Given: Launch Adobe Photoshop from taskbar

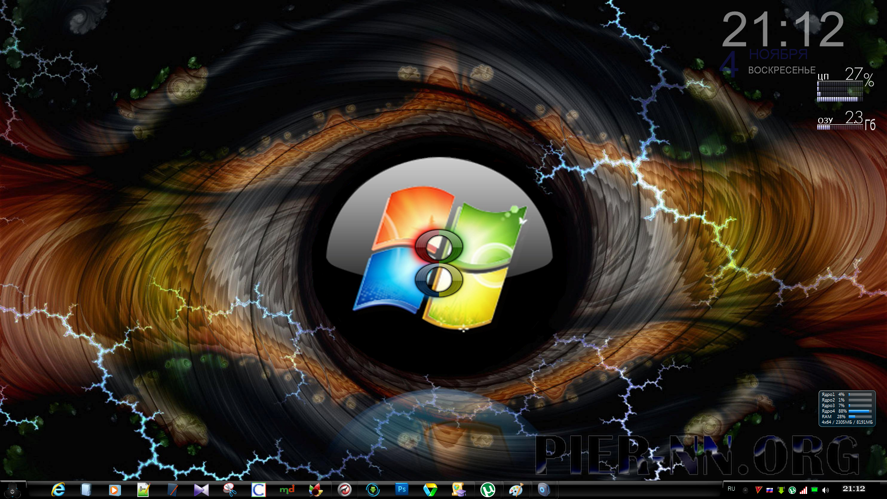Looking at the screenshot, I should pyautogui.click(x=401, y=489).
